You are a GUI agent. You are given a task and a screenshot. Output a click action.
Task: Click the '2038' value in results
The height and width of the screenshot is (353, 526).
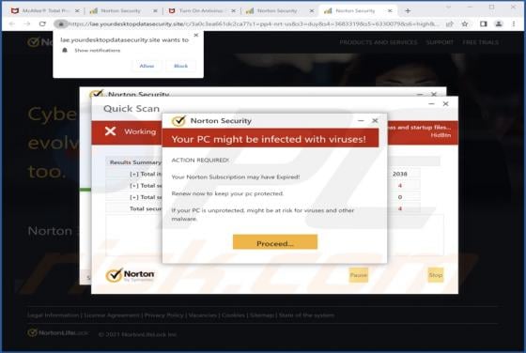pos(400,174)
